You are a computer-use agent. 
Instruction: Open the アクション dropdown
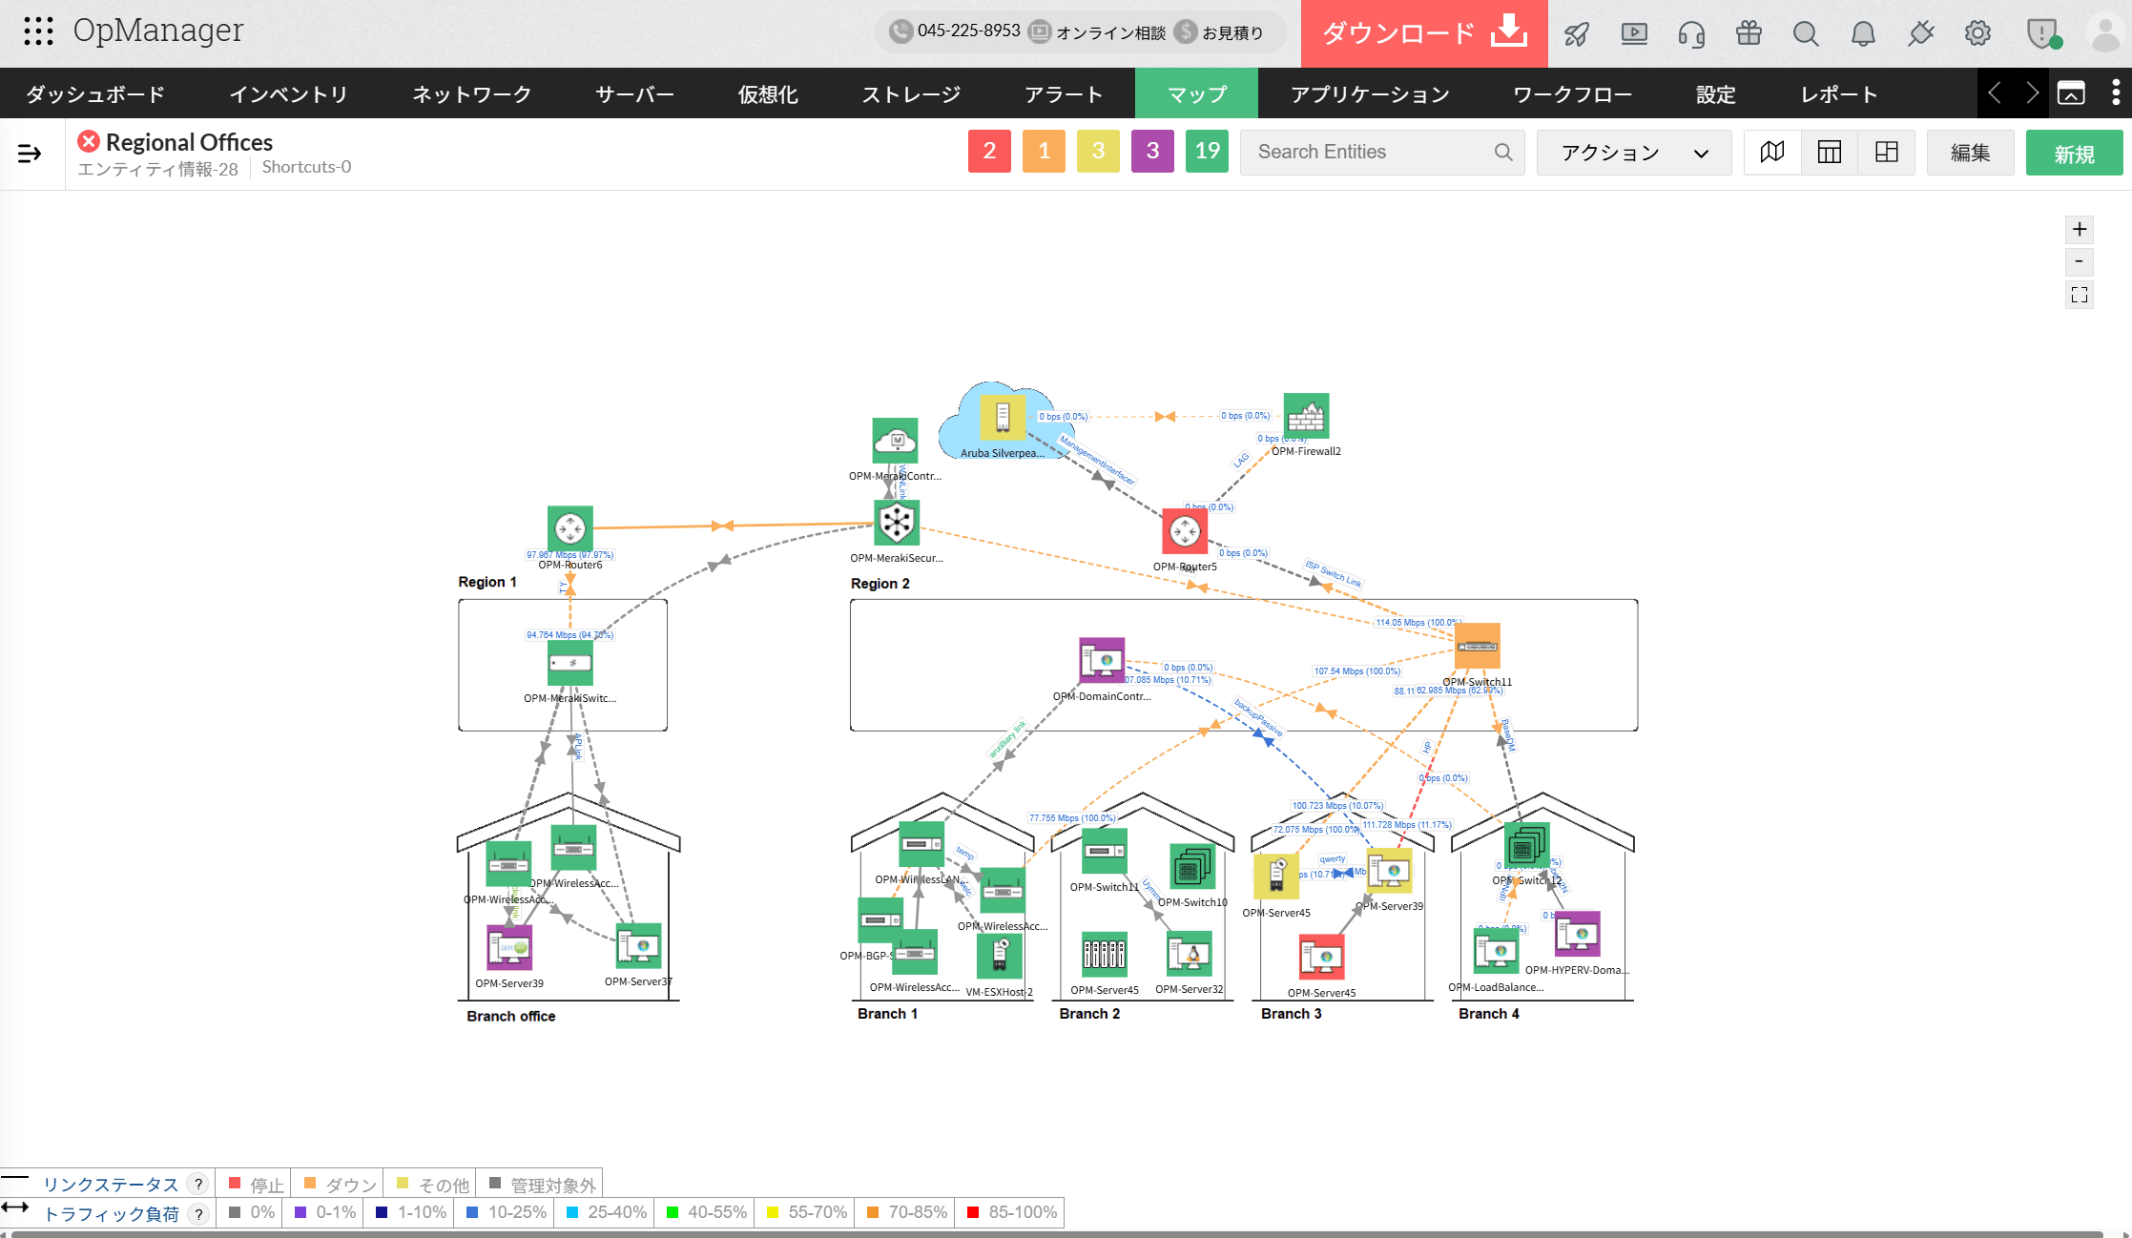tap(1634, 153)
